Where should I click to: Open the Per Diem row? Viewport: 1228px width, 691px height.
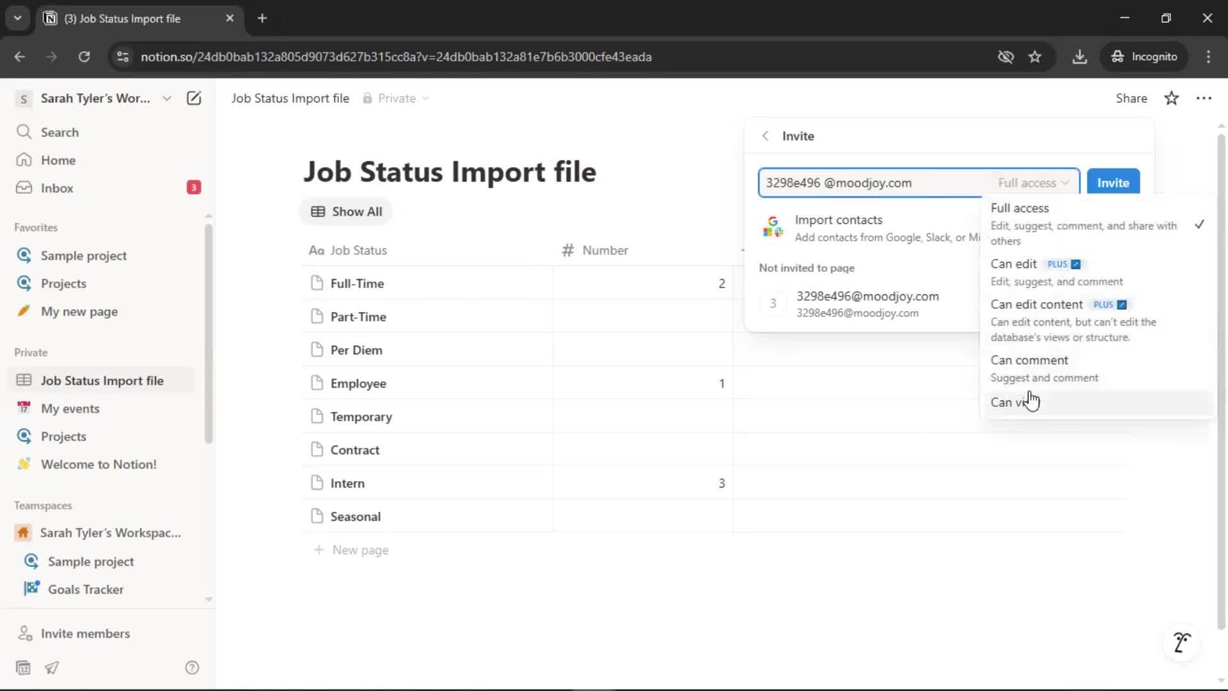[356, 350]
